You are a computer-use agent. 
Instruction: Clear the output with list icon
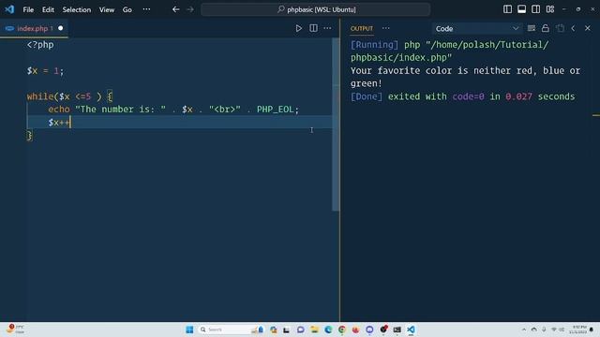(x=532, y=28)
